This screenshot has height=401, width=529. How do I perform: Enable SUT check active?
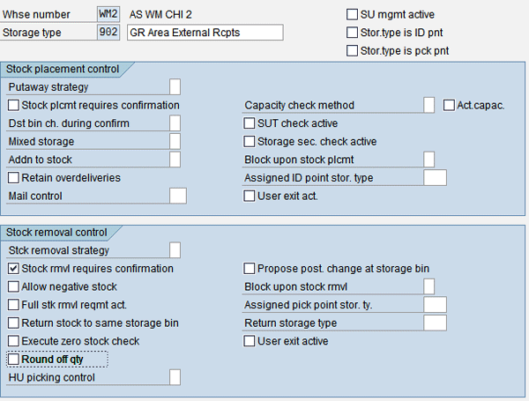[x=250, y=123]
